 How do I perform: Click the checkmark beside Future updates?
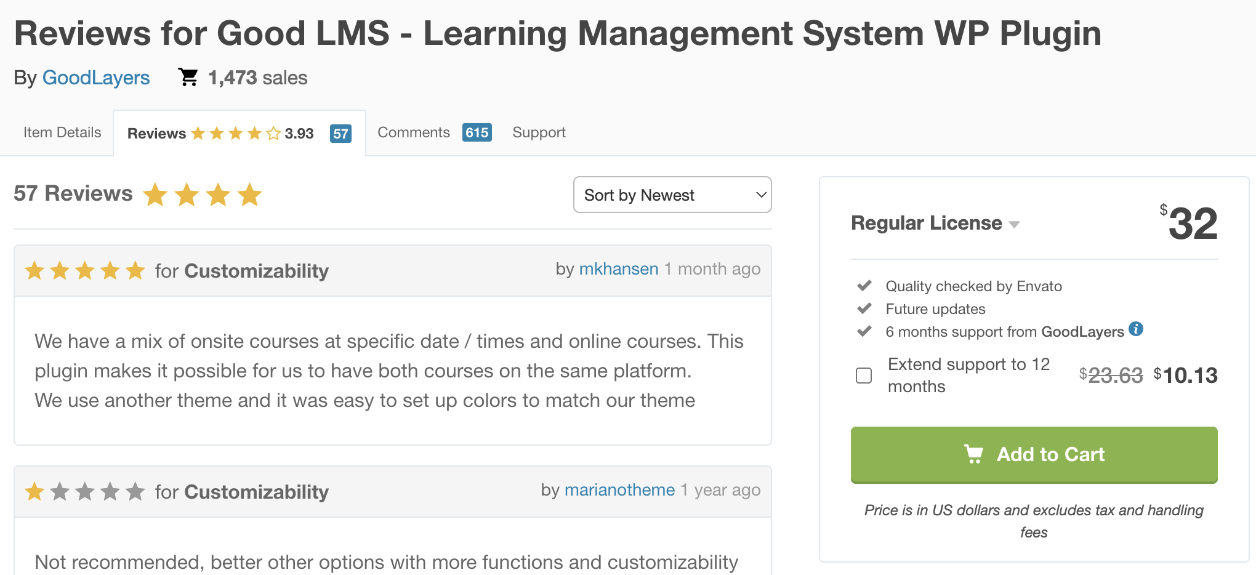point(864,308)
